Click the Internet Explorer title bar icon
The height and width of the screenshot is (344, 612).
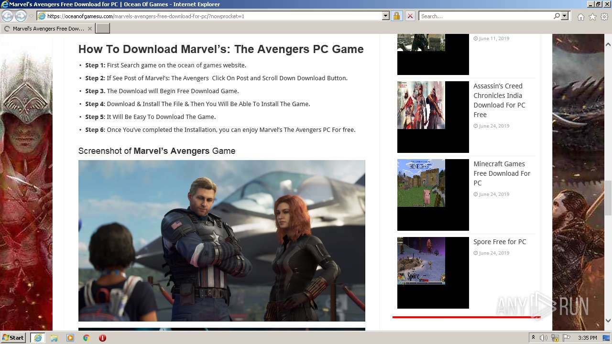[4, 4]
